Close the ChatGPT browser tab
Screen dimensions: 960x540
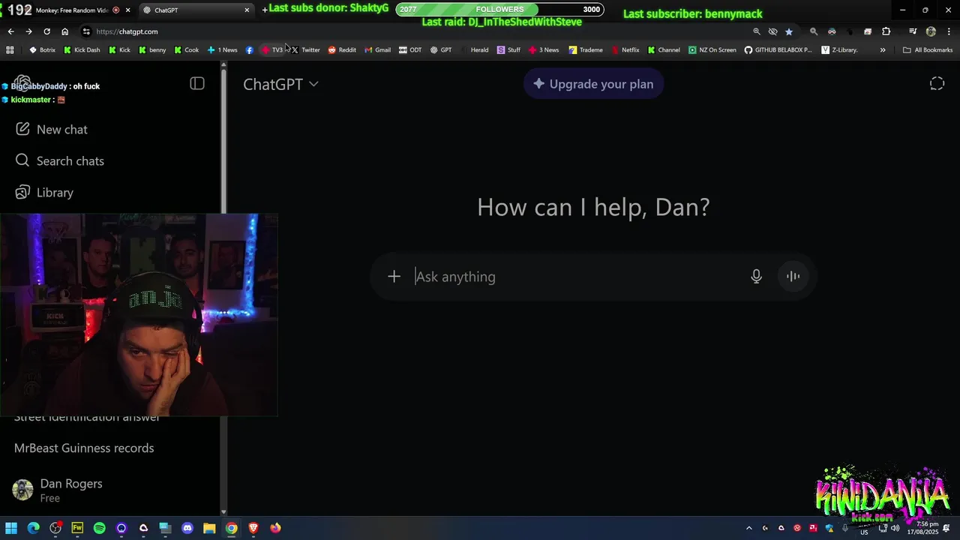point(247,10)
